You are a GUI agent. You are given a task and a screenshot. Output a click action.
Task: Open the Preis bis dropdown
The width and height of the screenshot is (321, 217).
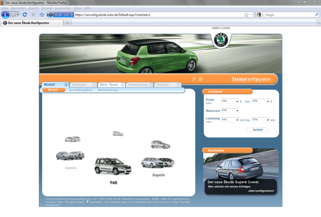click(x=260, y=101)
